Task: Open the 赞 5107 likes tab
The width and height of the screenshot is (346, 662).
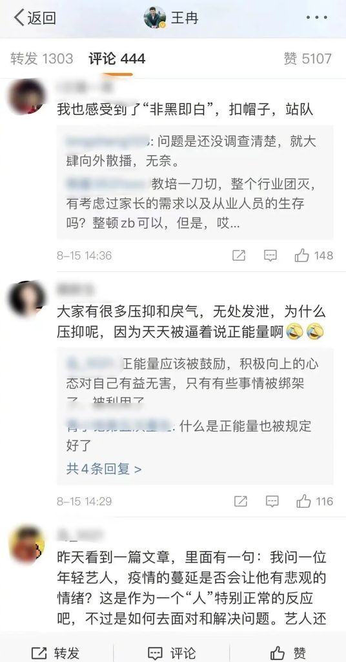Action: pyautogui.click(x=308, y=59)
